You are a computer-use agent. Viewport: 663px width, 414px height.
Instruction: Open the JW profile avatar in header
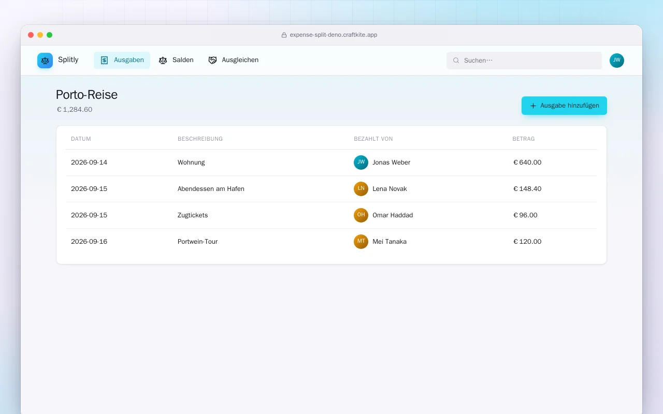(617, 61)
